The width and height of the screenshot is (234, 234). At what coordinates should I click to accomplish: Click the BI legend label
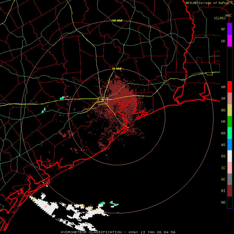(223, 191)
